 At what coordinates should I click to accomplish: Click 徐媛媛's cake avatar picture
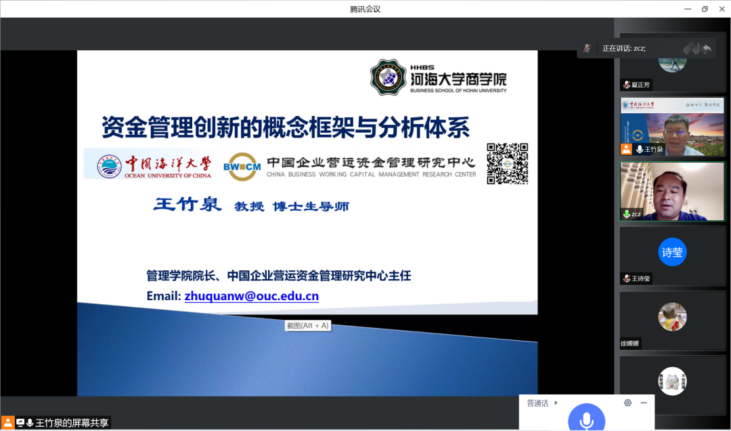tap(672, 316)
